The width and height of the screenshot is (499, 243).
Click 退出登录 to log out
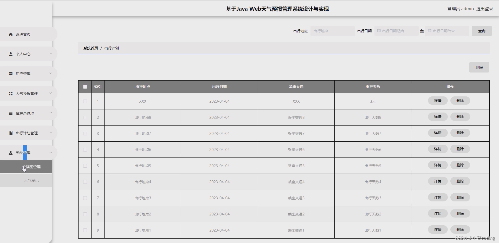[484, 9]
